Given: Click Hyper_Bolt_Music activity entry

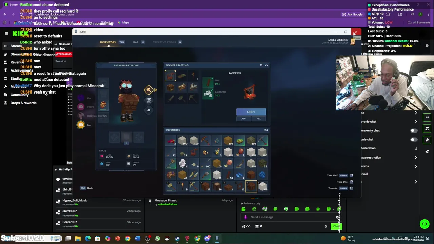Looking at the screenshot, I should [98, 202].
